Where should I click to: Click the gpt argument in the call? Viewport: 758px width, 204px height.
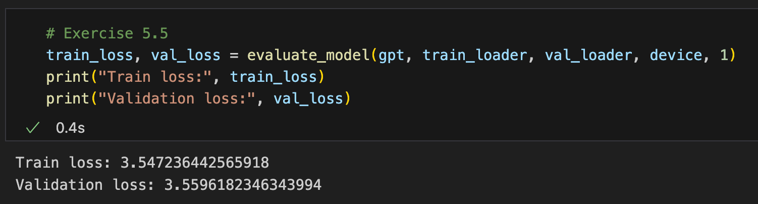pos(392,55)
